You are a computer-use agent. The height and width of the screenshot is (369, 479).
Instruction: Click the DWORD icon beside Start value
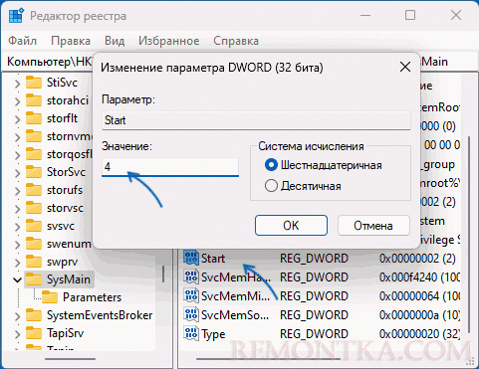pyautogui.click(x=191, y=258)
